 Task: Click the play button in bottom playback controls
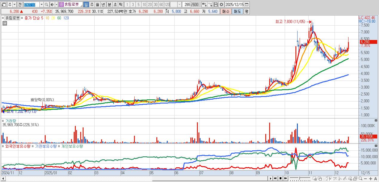(x=271, y=178)
